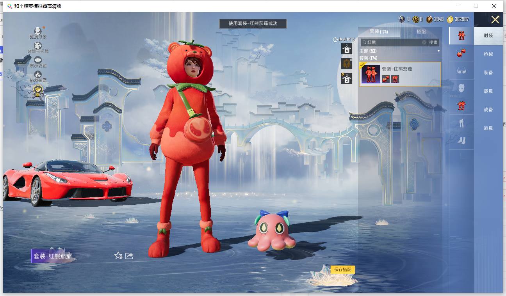Open the 更换形象 avatar change icon
506x296 pixels.
point(38,31)
